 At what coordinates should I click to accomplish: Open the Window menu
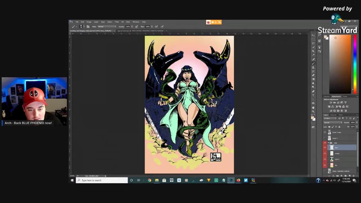click(x=136, y=22)
